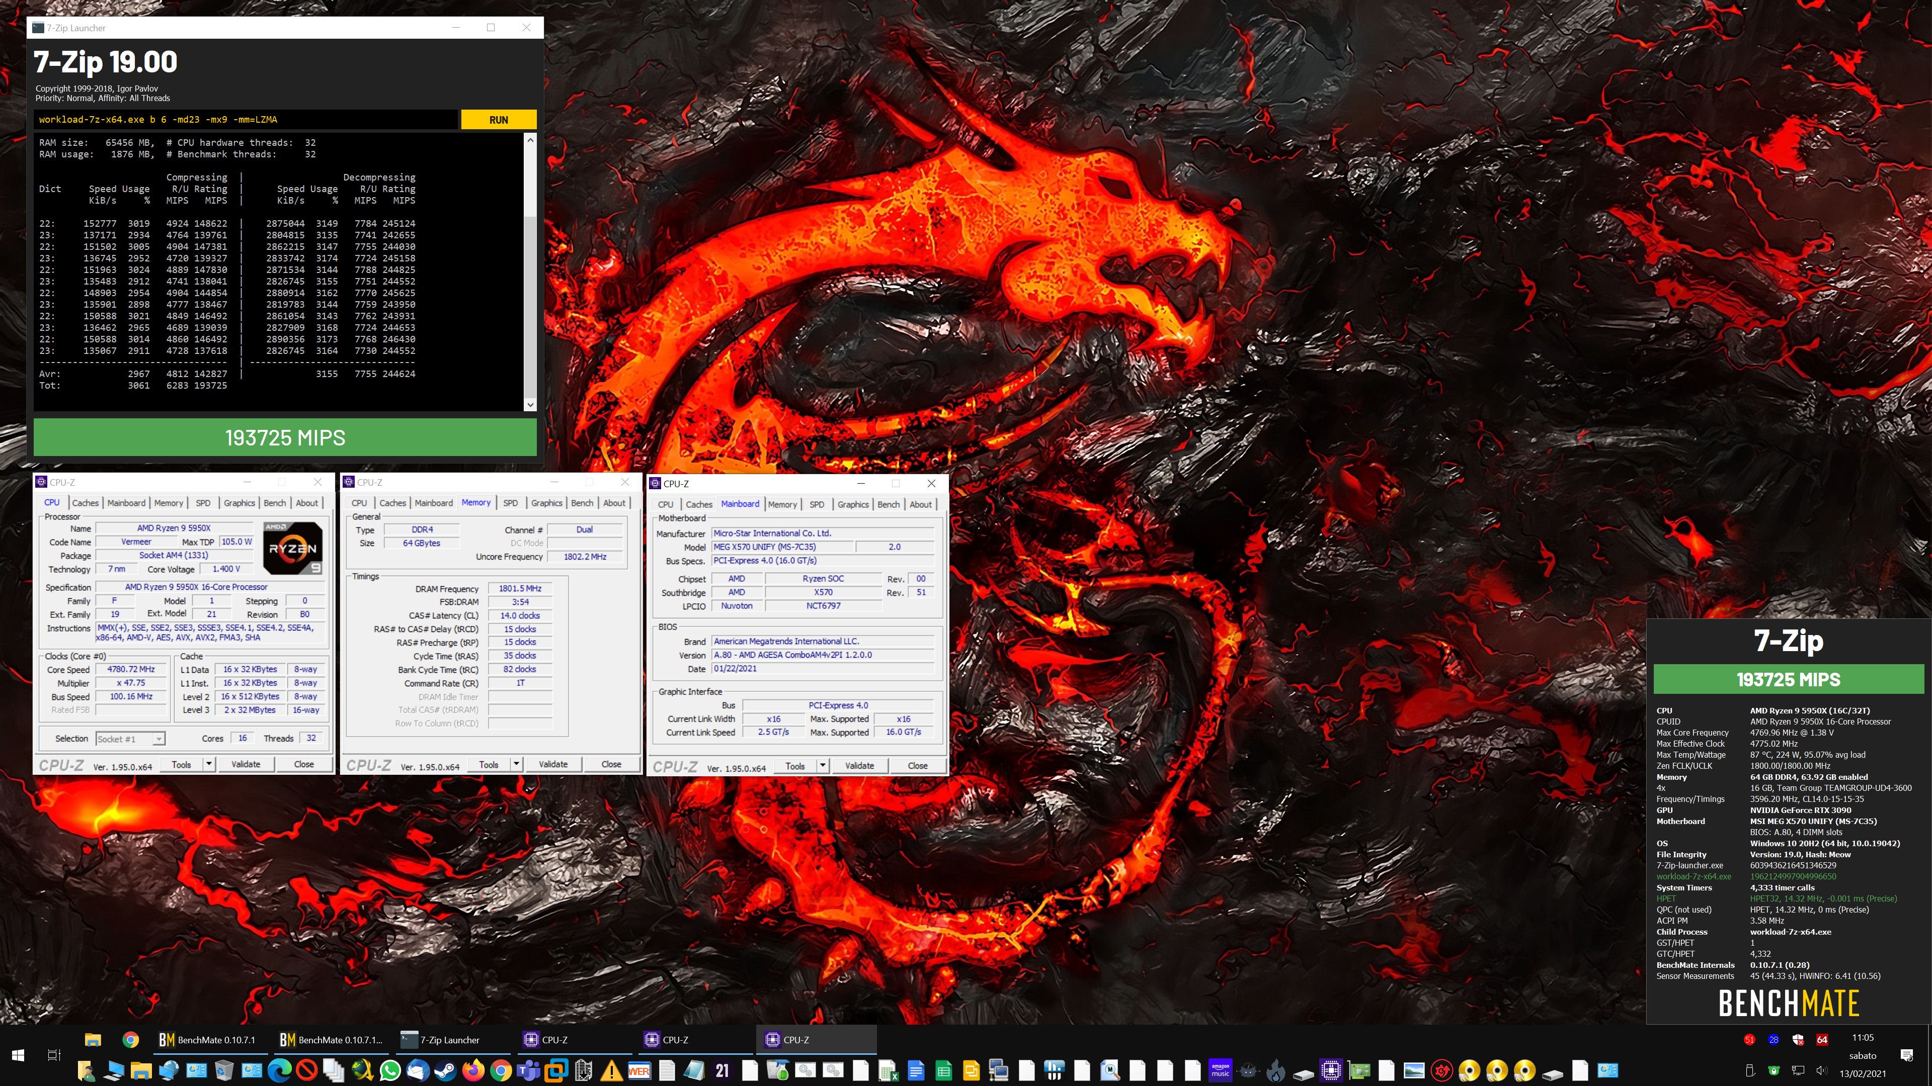Open the Tools dropdown arrow in CPU tab window
This screenshot has height=1086, width=1932.
click(x=209, y=764)
